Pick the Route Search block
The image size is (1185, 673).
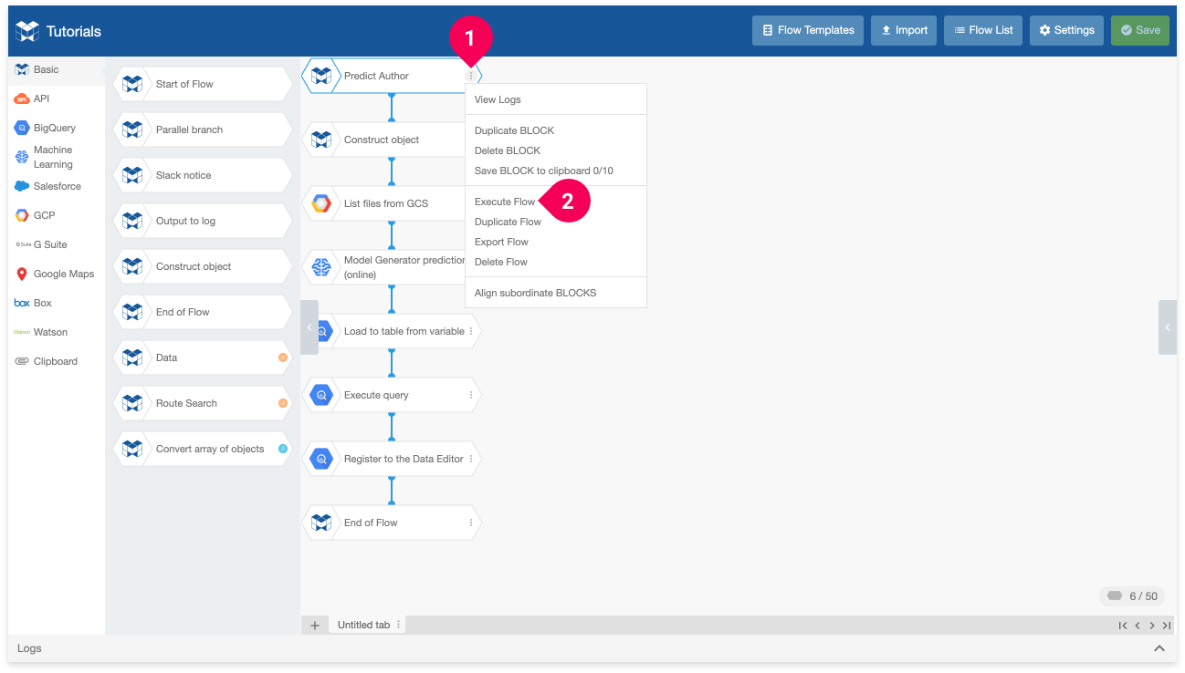pyautogui.click(x=203, y=403)
